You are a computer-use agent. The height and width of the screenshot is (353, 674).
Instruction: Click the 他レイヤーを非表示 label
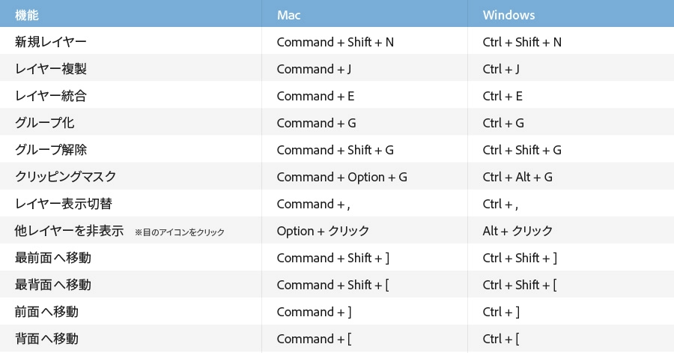69,231
